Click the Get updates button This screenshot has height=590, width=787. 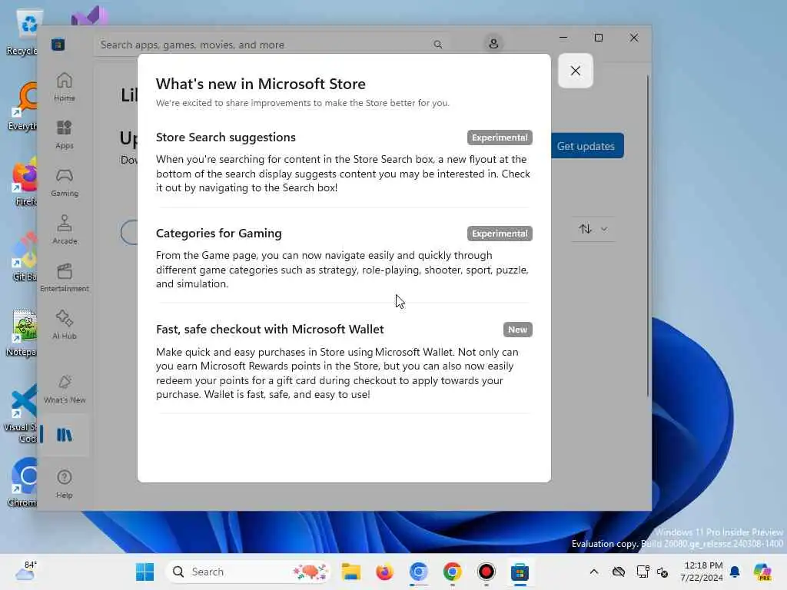pyautogui.click(x=586, y=145)
